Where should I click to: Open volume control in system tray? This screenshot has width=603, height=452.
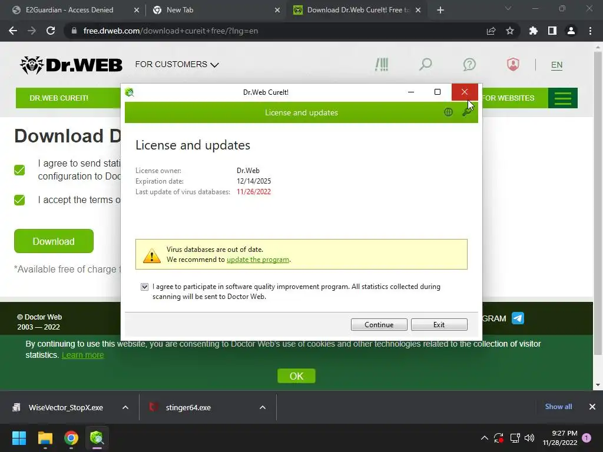[x=529, y=438]
